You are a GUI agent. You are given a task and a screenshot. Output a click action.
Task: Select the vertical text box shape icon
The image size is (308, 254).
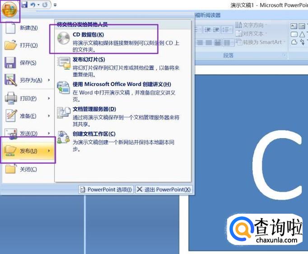[x=302, y=26]
